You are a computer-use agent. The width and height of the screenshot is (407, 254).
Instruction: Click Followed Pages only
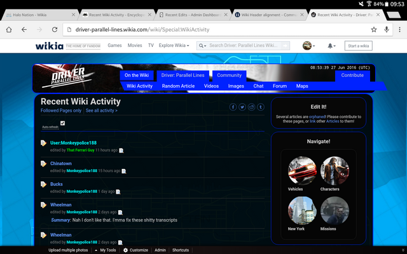tap(61, 110)
